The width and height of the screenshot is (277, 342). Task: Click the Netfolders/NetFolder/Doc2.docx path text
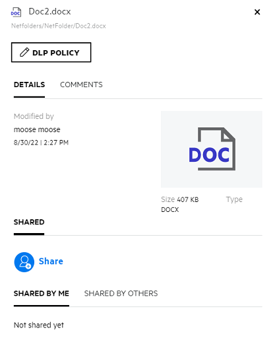point(59,26)
